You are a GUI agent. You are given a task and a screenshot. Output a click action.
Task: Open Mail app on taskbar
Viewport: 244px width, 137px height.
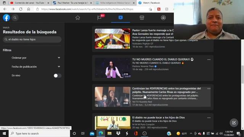point(92,134)
